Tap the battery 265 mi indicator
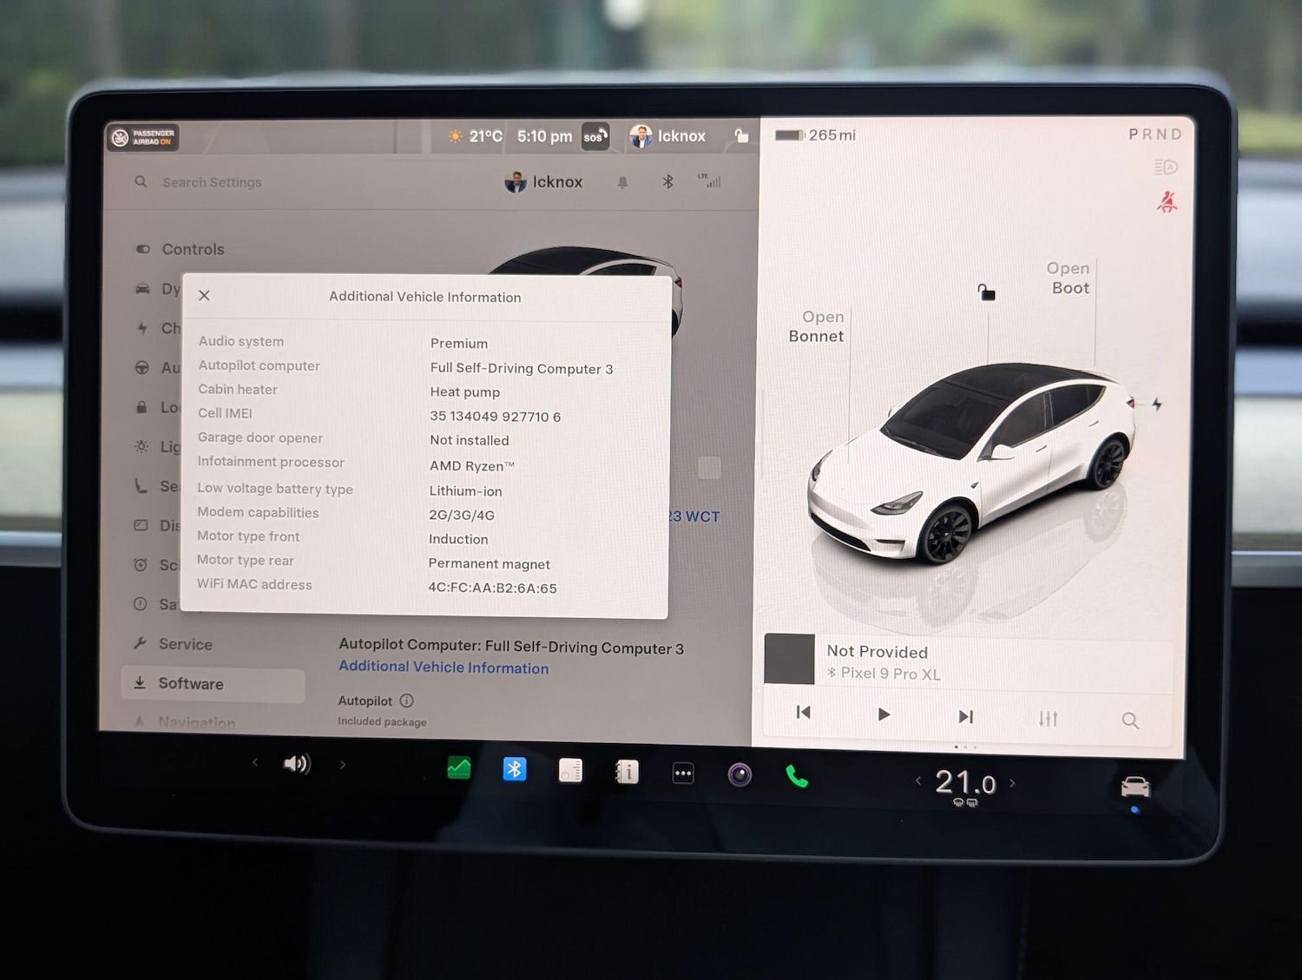Viewport: 1302px width, 980px height. [815, 135]
